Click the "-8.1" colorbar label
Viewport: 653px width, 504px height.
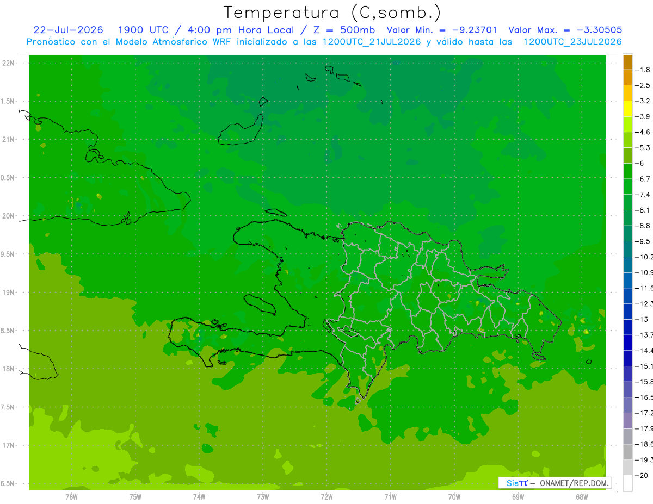point(643,210)
